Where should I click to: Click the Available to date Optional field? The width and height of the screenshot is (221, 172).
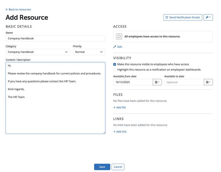click(184, 82)
